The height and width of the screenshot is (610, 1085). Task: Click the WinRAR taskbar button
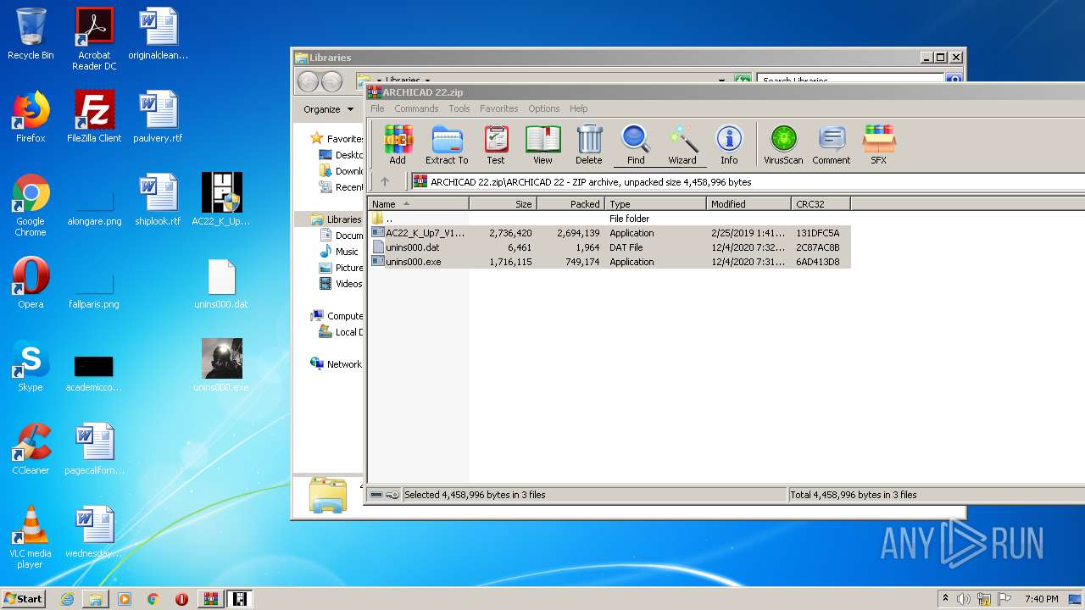tap(210, 599)
